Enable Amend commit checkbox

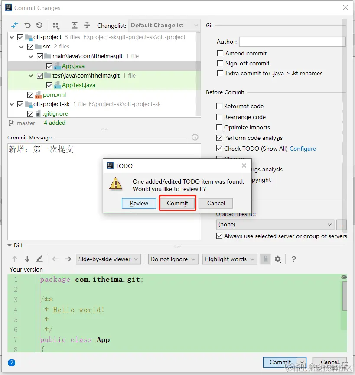click(220, 53)
